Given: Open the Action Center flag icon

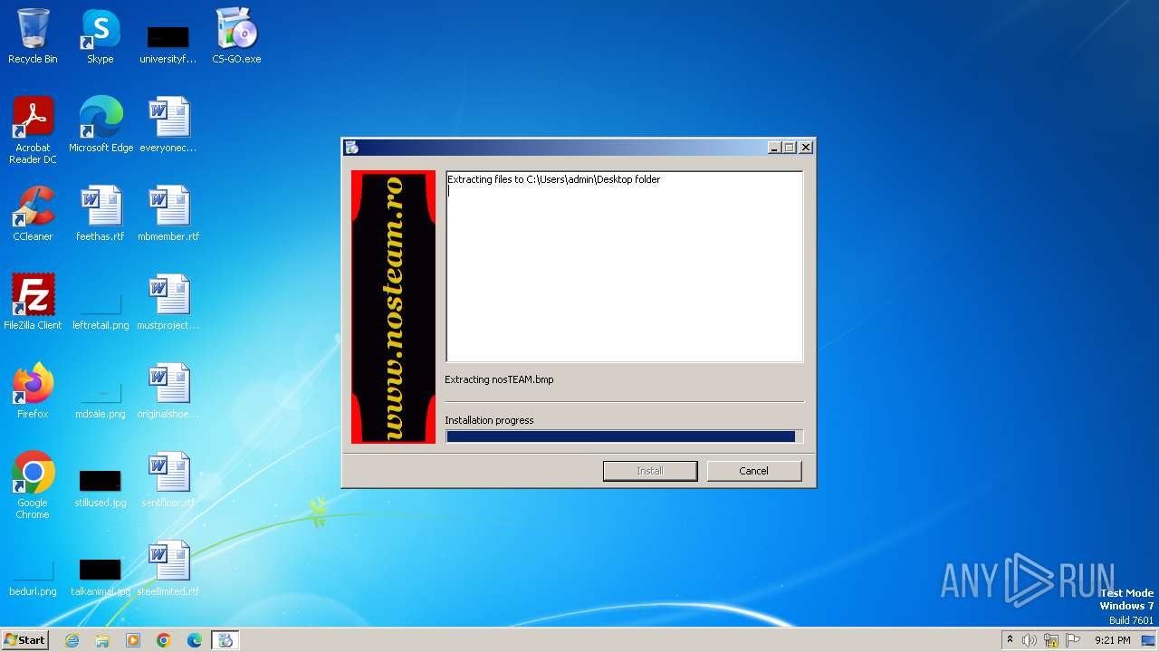Looking at the screenshot, I should coord(1073,640).
